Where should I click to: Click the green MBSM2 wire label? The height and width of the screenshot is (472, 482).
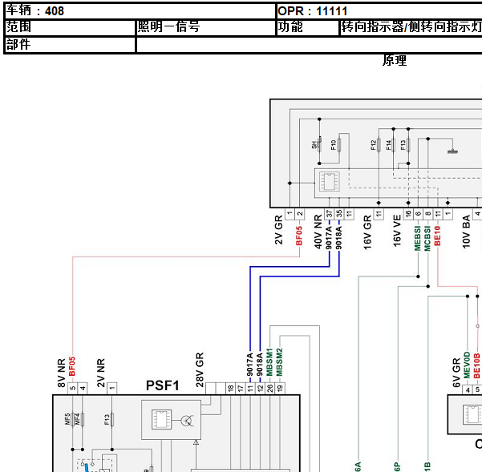coord(279,361)
